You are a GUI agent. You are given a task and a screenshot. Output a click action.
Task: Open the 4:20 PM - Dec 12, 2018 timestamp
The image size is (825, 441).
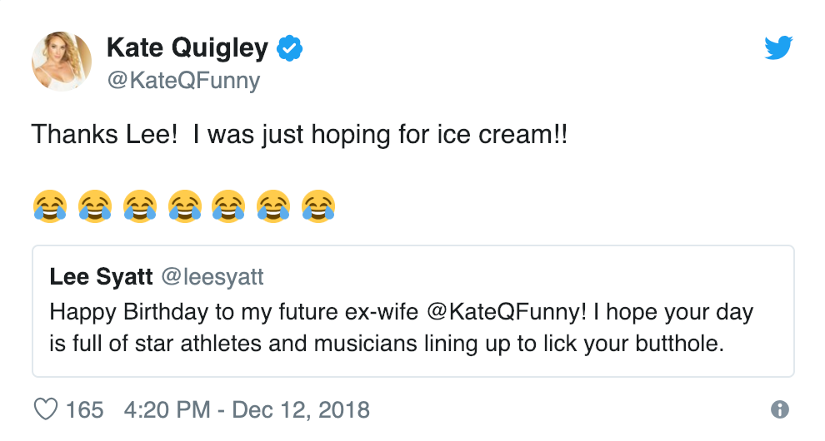[247, 409]
